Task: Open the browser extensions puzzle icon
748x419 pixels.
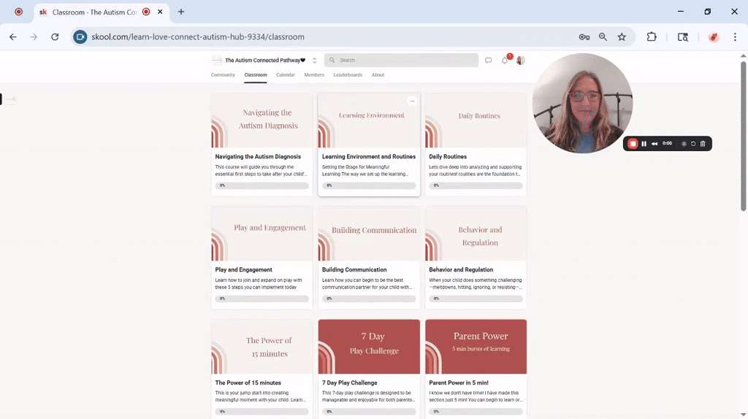Action: 651,36
